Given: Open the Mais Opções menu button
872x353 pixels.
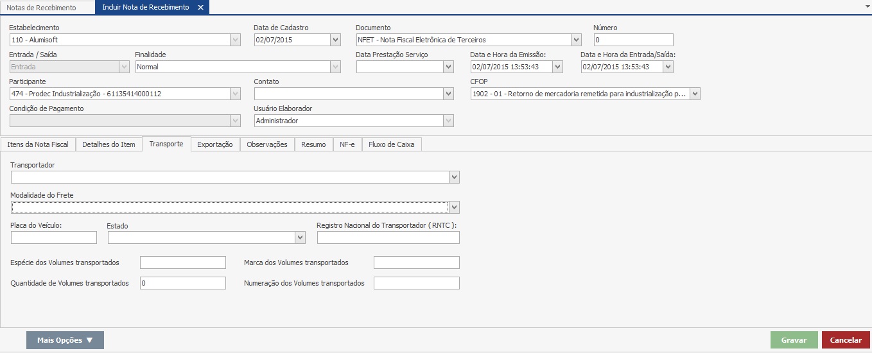Looking at the screenshot, I should [65, 340].
